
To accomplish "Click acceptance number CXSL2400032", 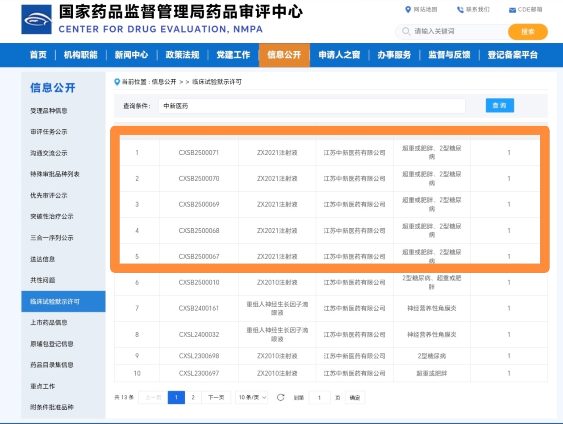I will tap(199, 334).
